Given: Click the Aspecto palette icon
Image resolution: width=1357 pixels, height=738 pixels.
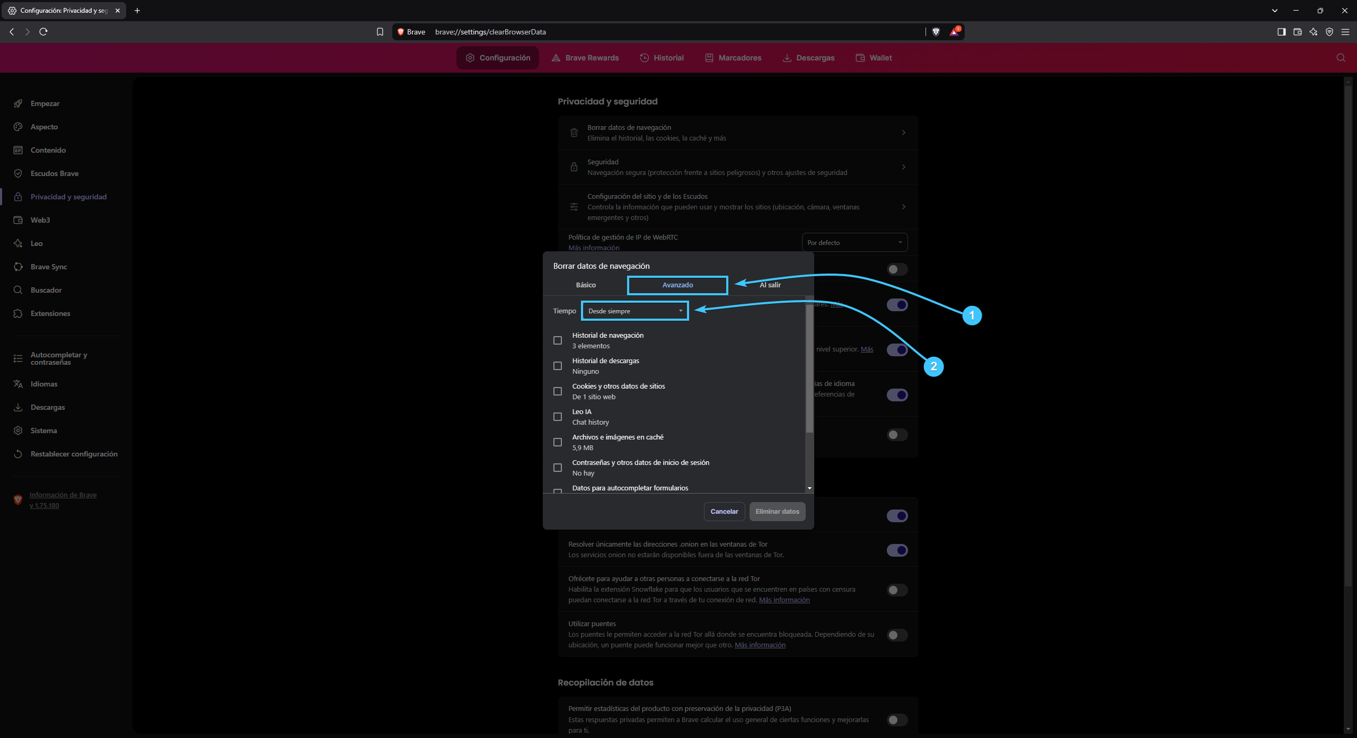Looking at the screenshot, I should (18, 127).
